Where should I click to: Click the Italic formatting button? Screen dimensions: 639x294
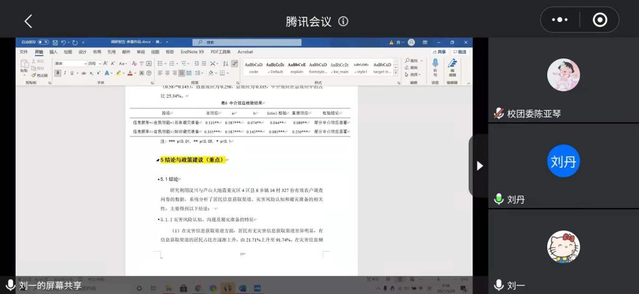(65, 73)
